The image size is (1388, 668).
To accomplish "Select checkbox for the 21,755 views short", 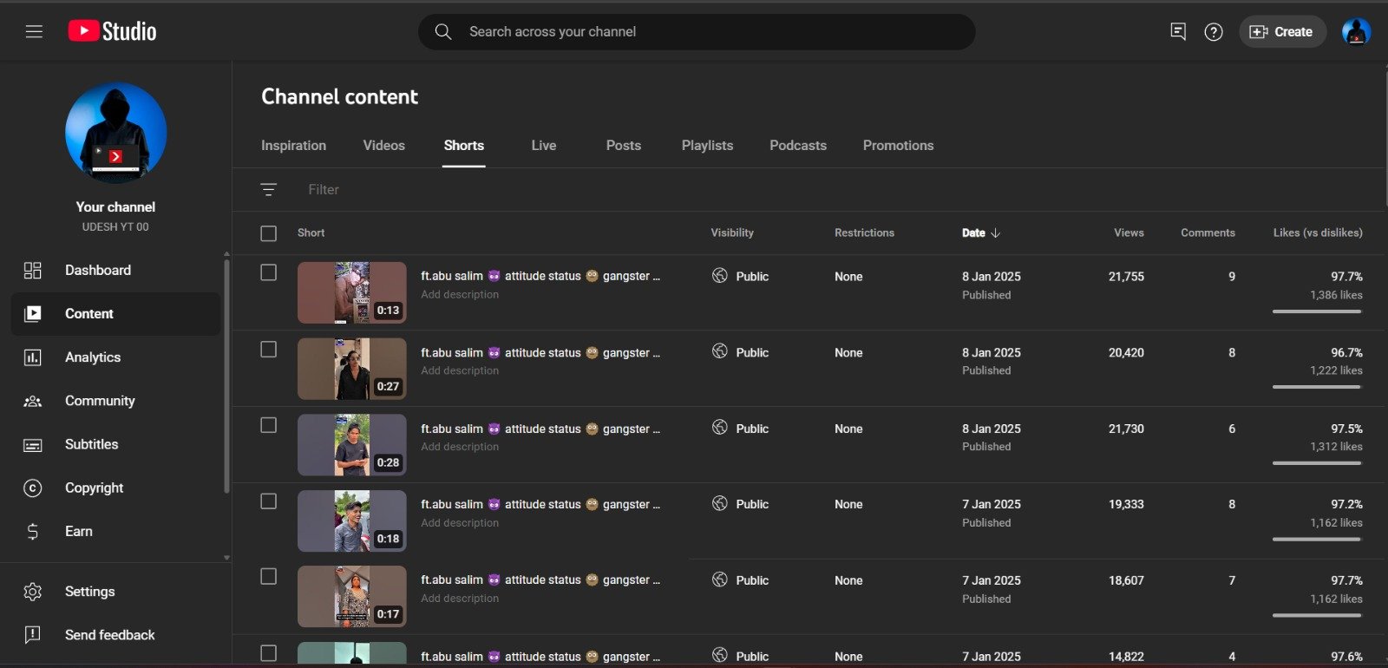I will coord(269,272).
